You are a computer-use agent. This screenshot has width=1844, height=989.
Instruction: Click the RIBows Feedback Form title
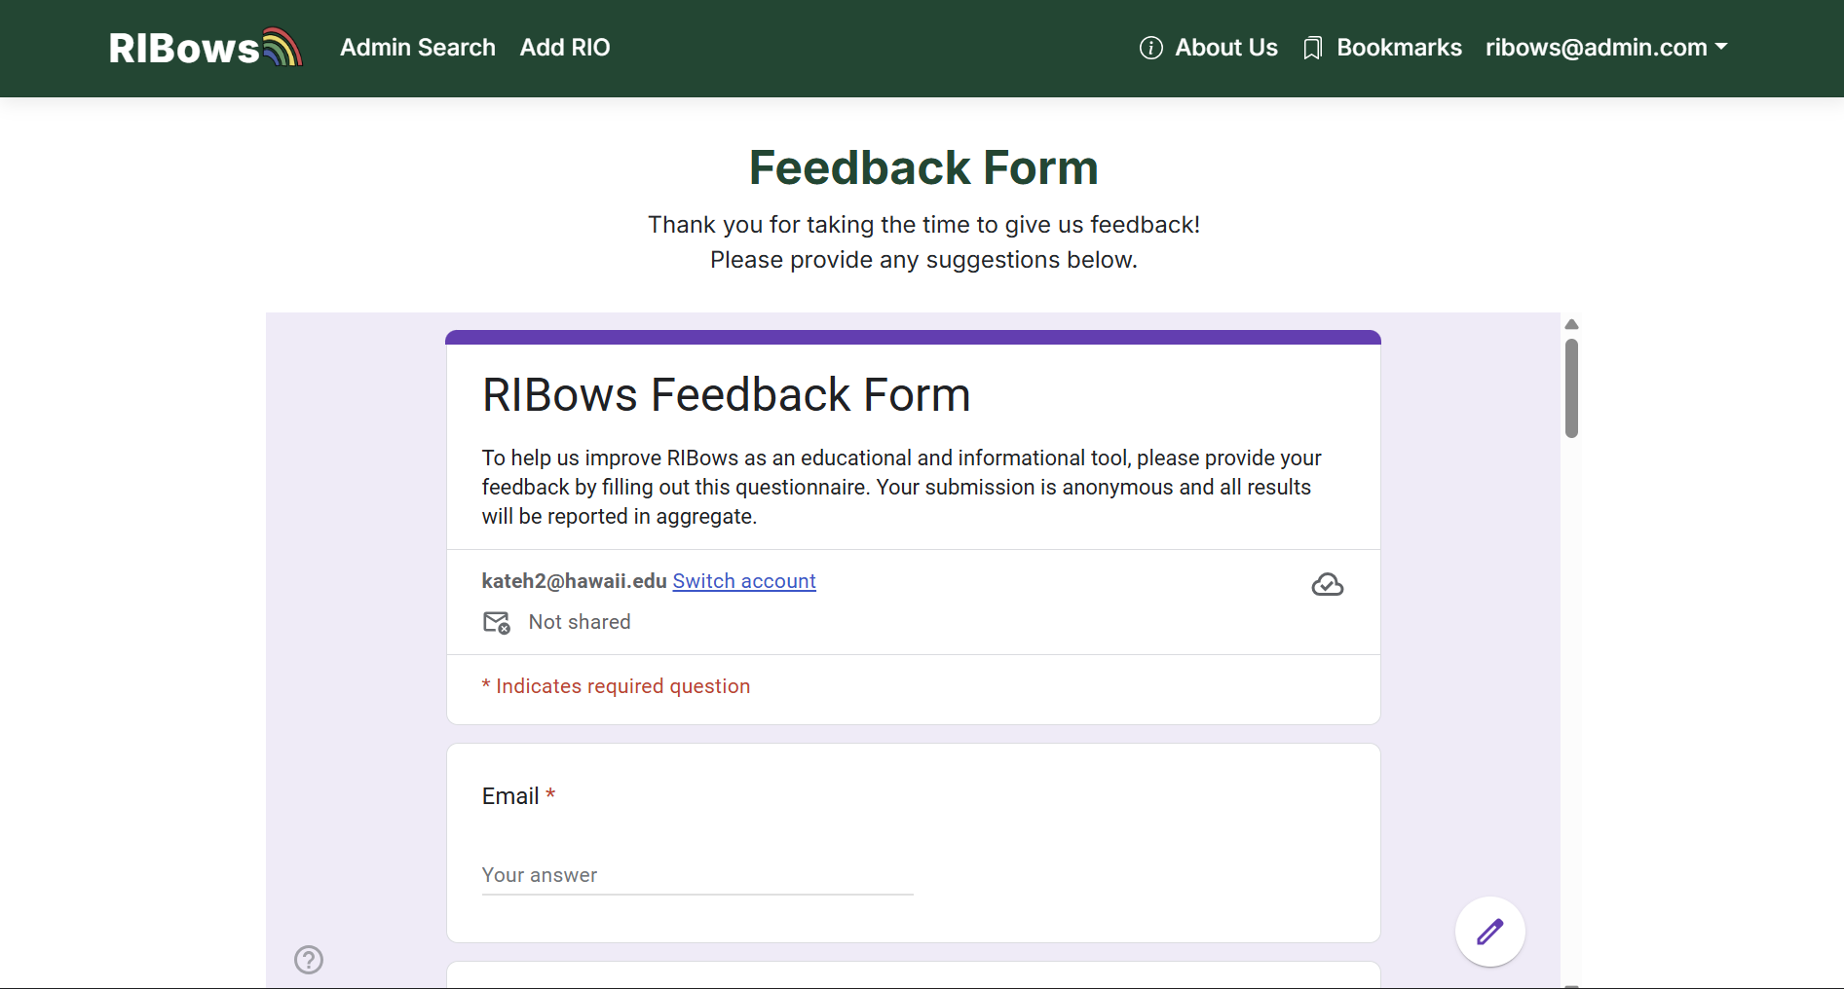[726, 395]
